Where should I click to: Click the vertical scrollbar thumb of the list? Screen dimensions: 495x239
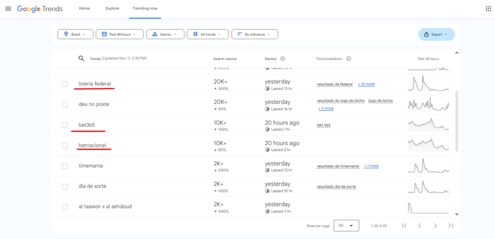(x=456, y=121)
